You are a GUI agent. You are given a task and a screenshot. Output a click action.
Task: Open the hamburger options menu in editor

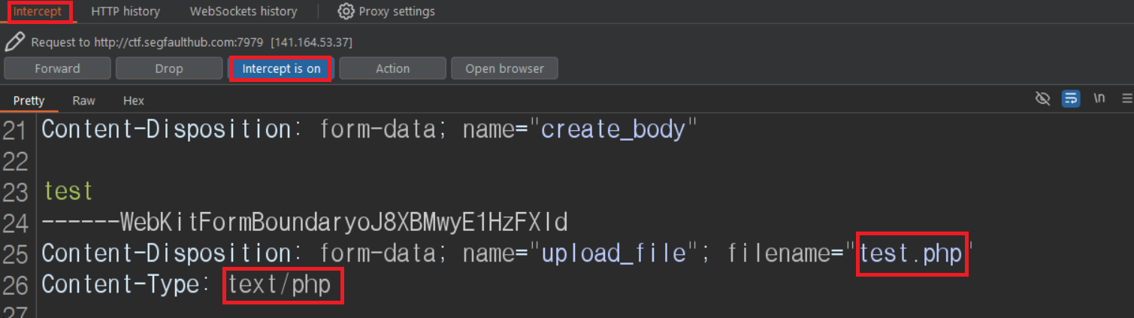(1126, 98)
